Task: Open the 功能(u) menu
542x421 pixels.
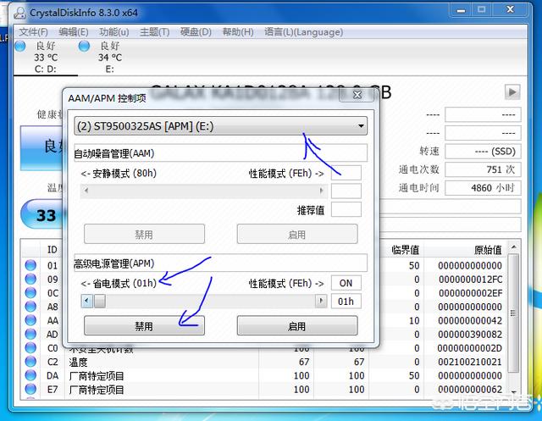Action: click(x=113, y=31)
